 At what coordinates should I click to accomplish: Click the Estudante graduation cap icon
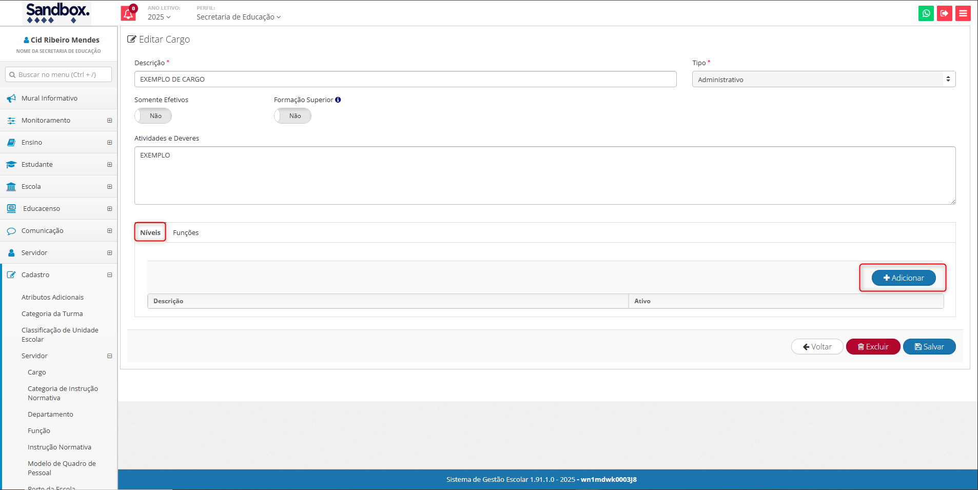tap(11, 165)
